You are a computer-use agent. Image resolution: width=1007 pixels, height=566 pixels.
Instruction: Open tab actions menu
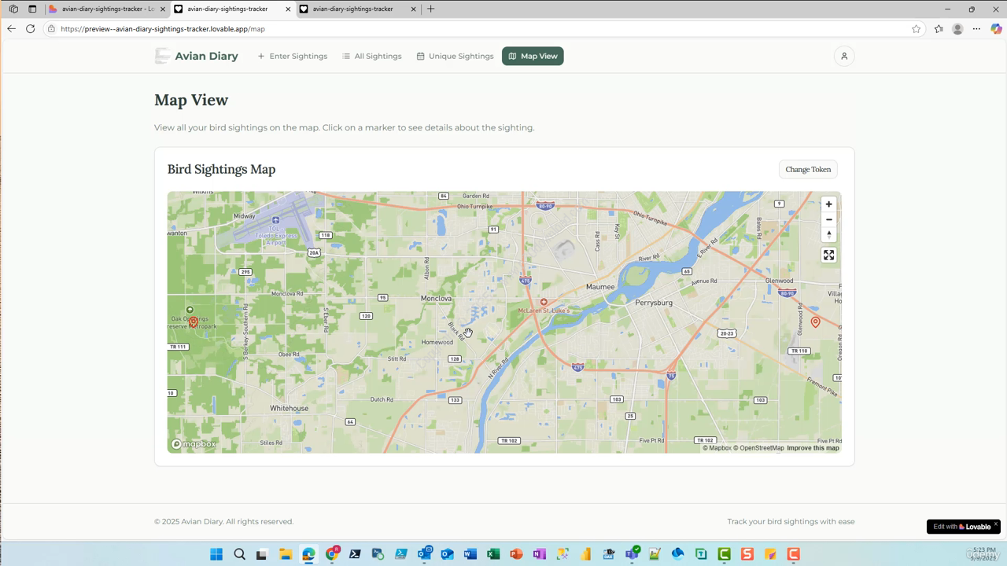32,9
